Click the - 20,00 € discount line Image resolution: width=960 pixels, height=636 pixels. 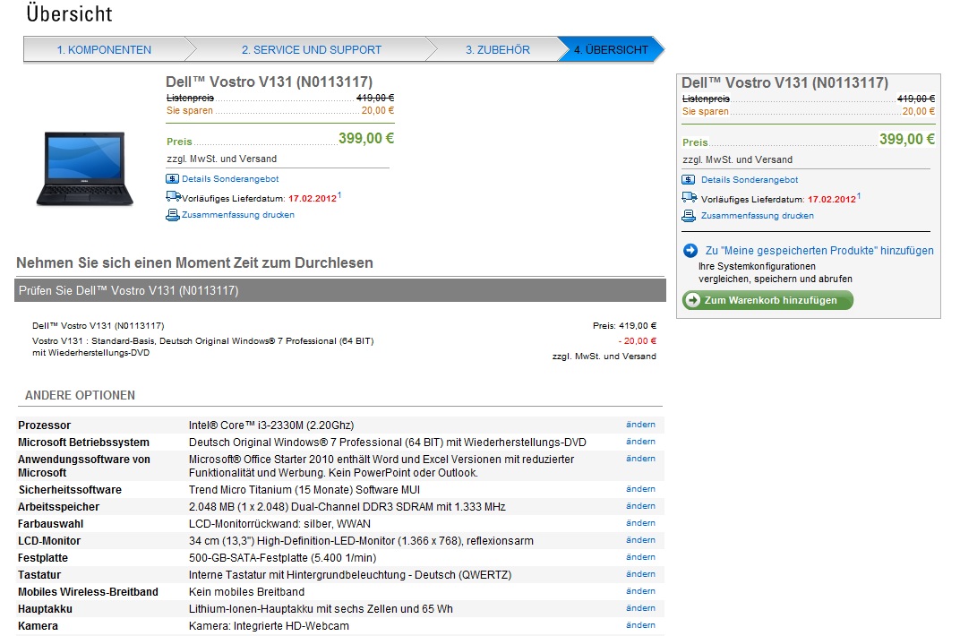click(638, 341)
